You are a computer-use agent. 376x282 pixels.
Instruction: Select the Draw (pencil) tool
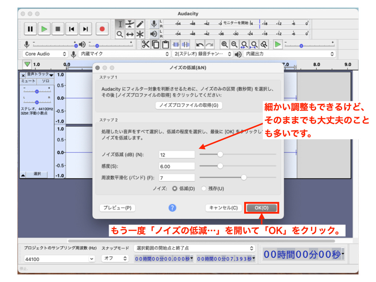click(140, 24)
